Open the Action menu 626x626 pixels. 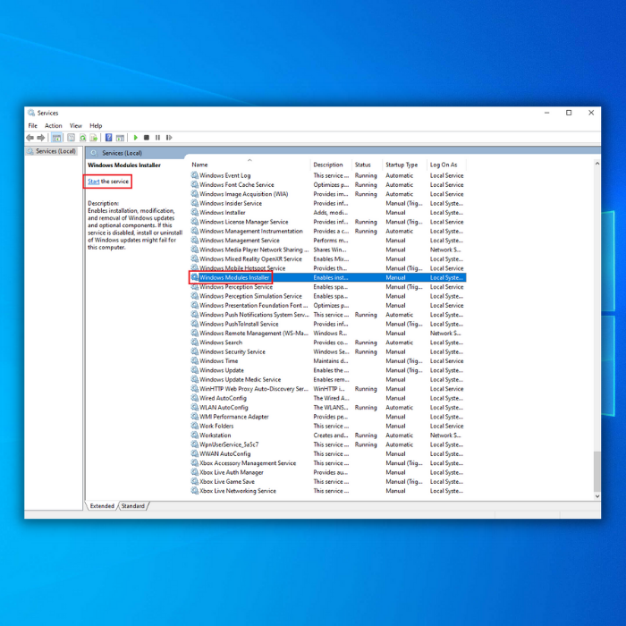(53, 126)
